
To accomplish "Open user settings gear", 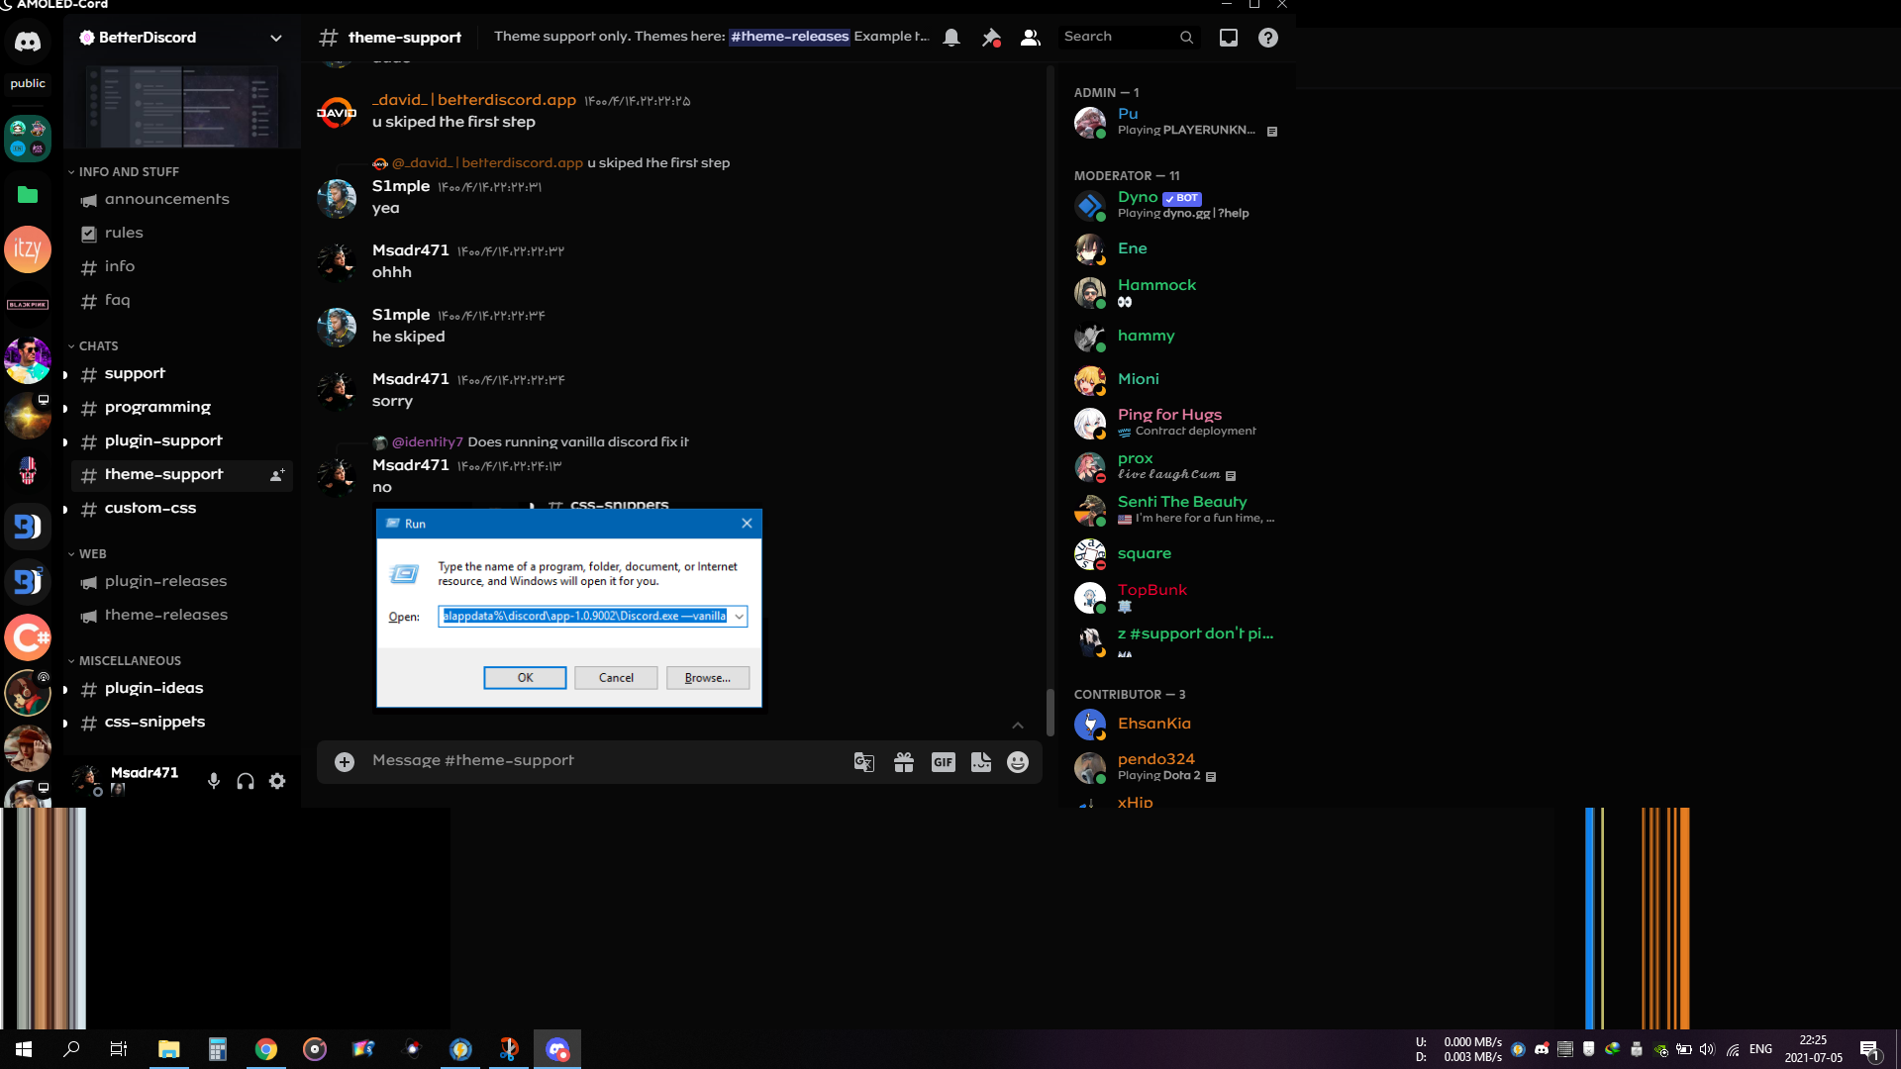I will [277, 781].
